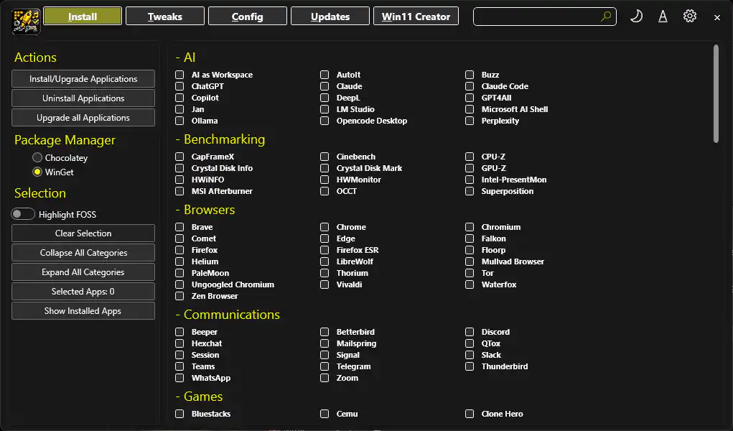Check the Zen Browser checkbox
This screenshot has height=431, width=733.
tap(179, 296)
